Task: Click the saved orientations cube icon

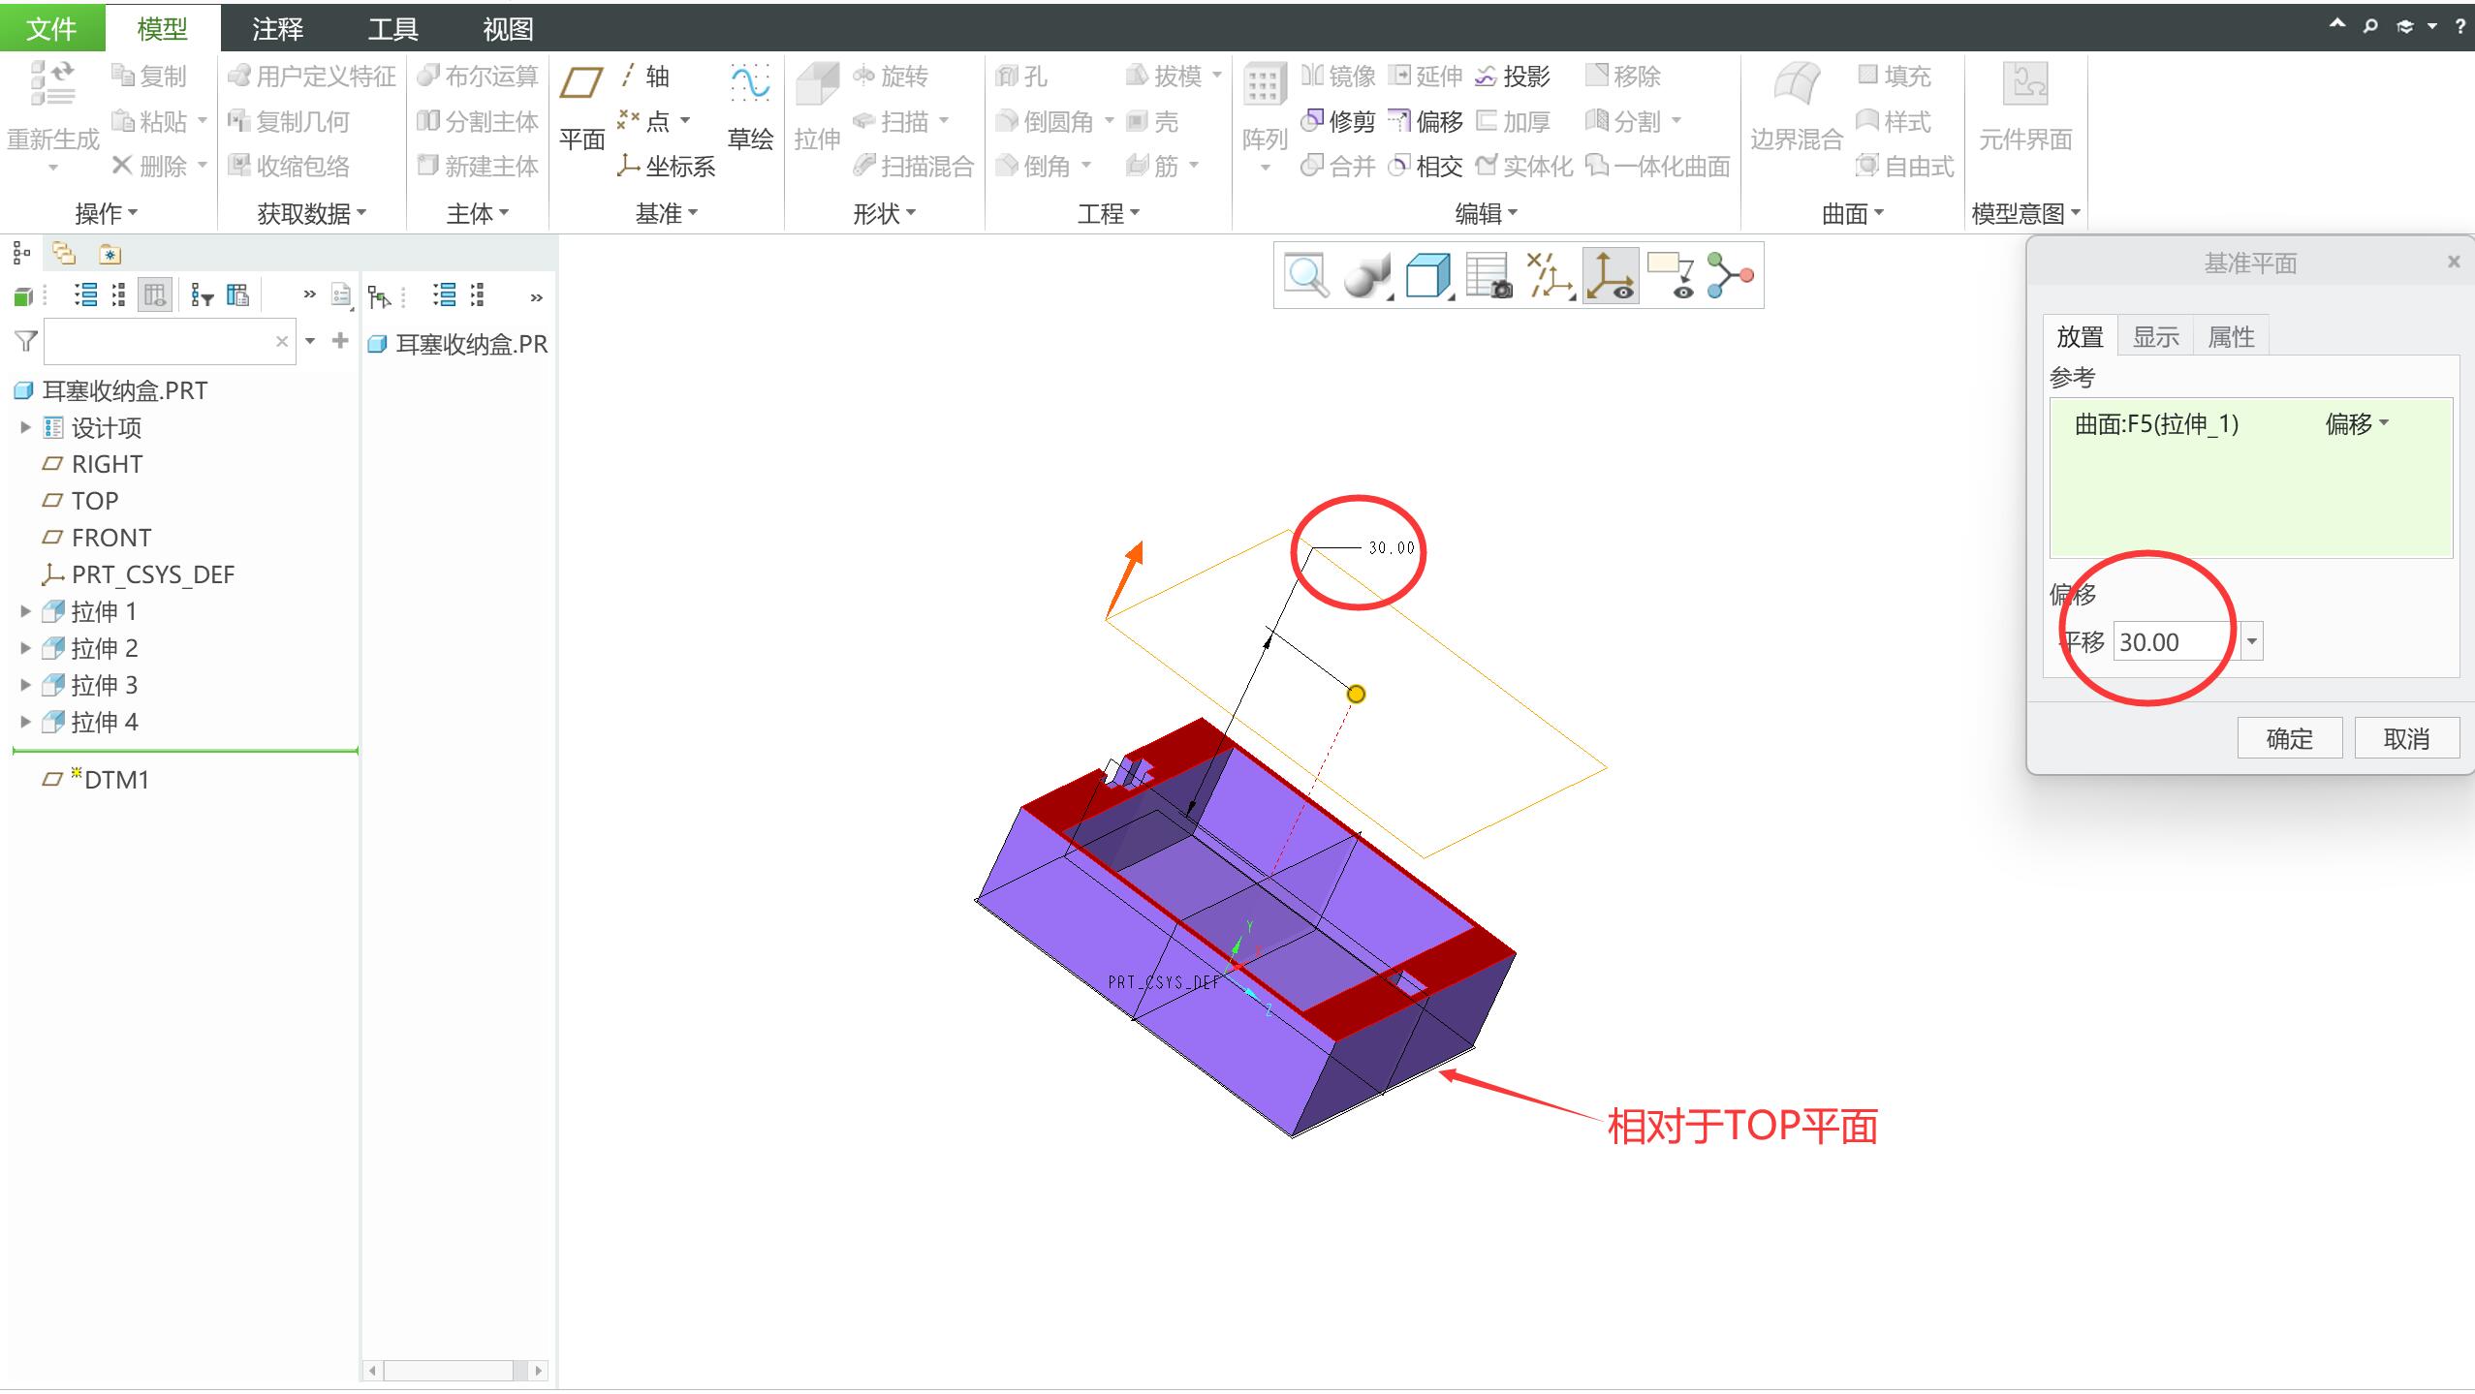Action: tap(1426, 276)
